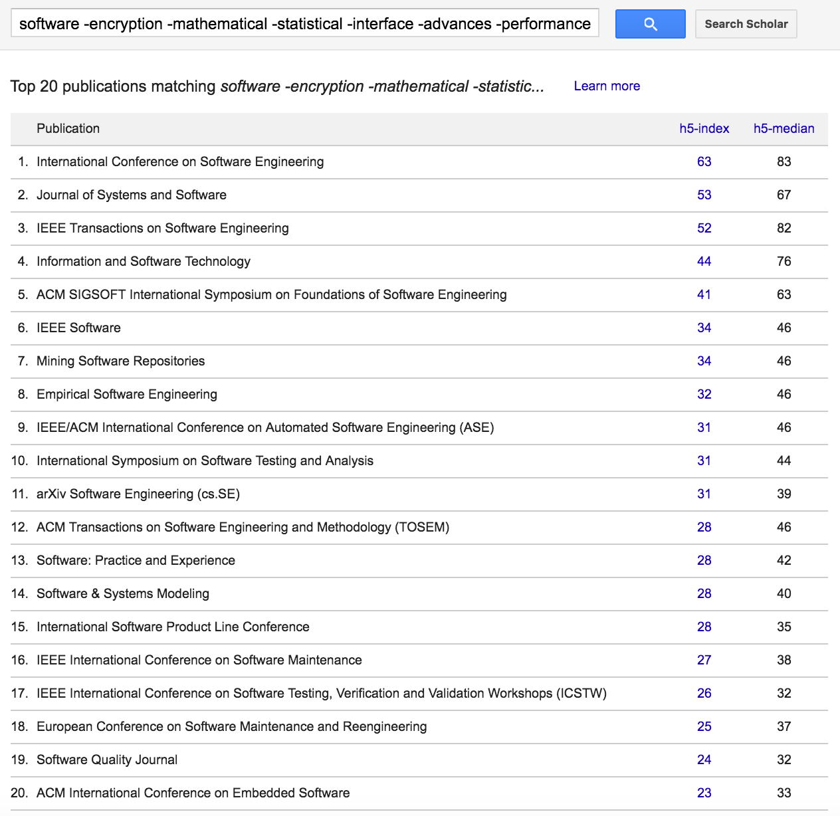Select the 'Top 20 publications matching' heading
Viewport: 840px width, 816px height.
[x=277, y=86]
